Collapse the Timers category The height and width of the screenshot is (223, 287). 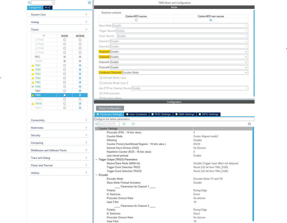59,30
